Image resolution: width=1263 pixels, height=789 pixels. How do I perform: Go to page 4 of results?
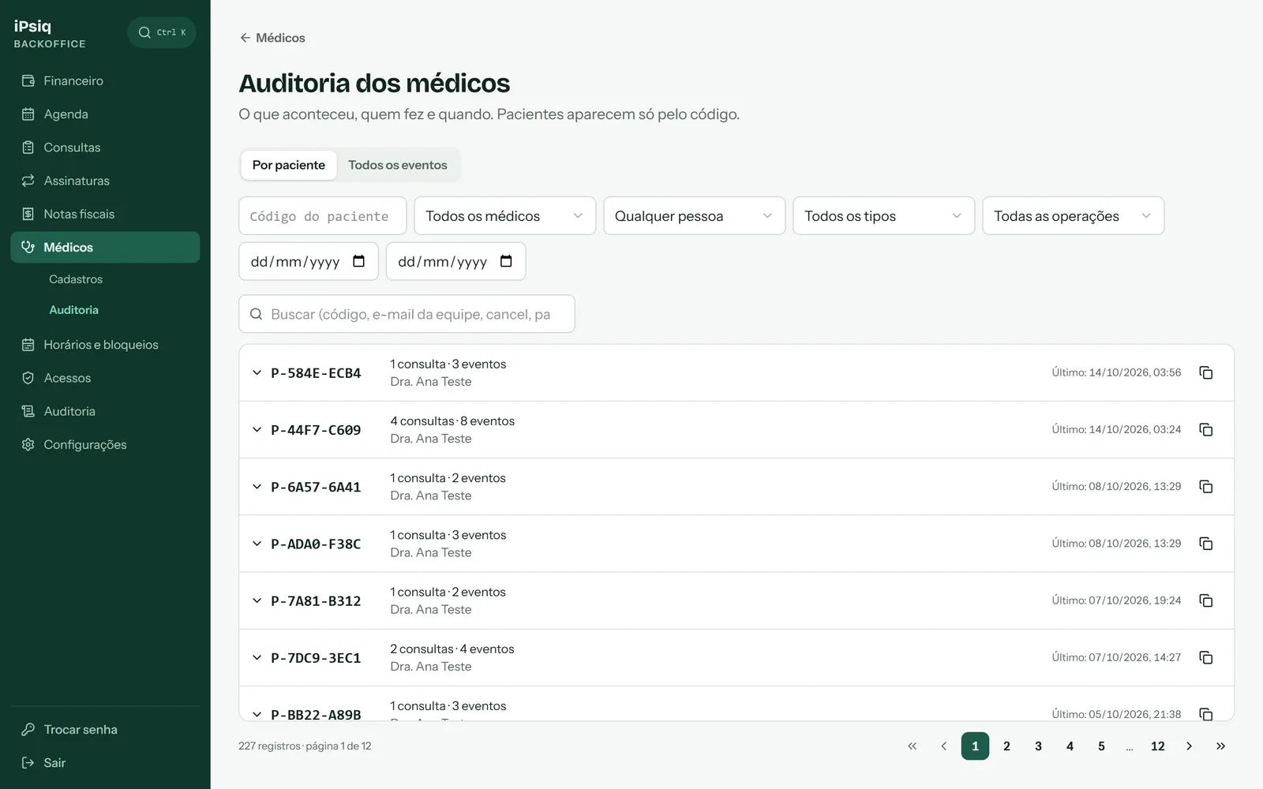[x=1070, y=746]
